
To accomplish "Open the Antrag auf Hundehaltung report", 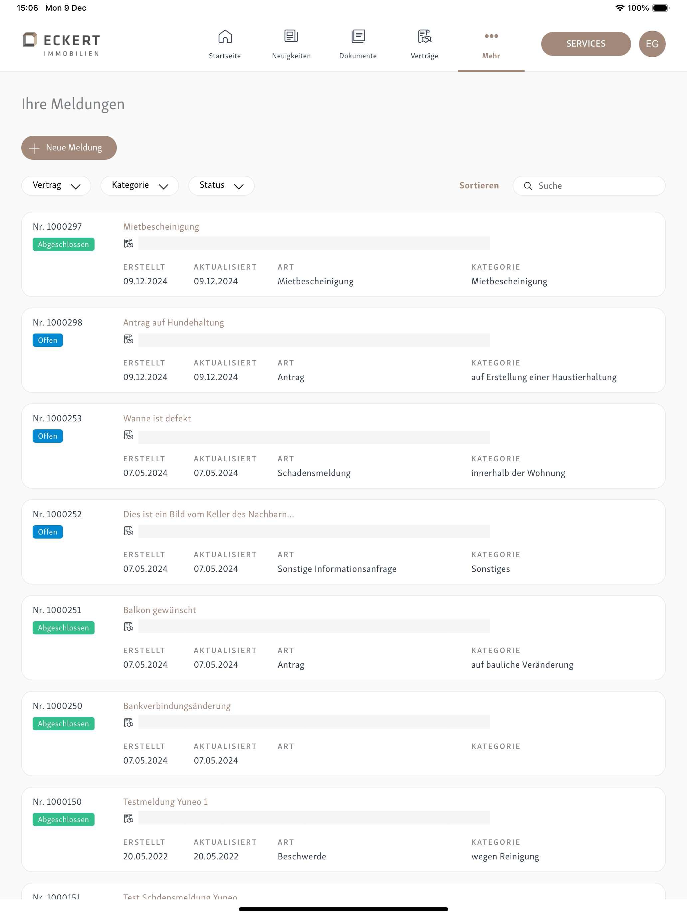I will pyautogui.click(x=173, y=323).
